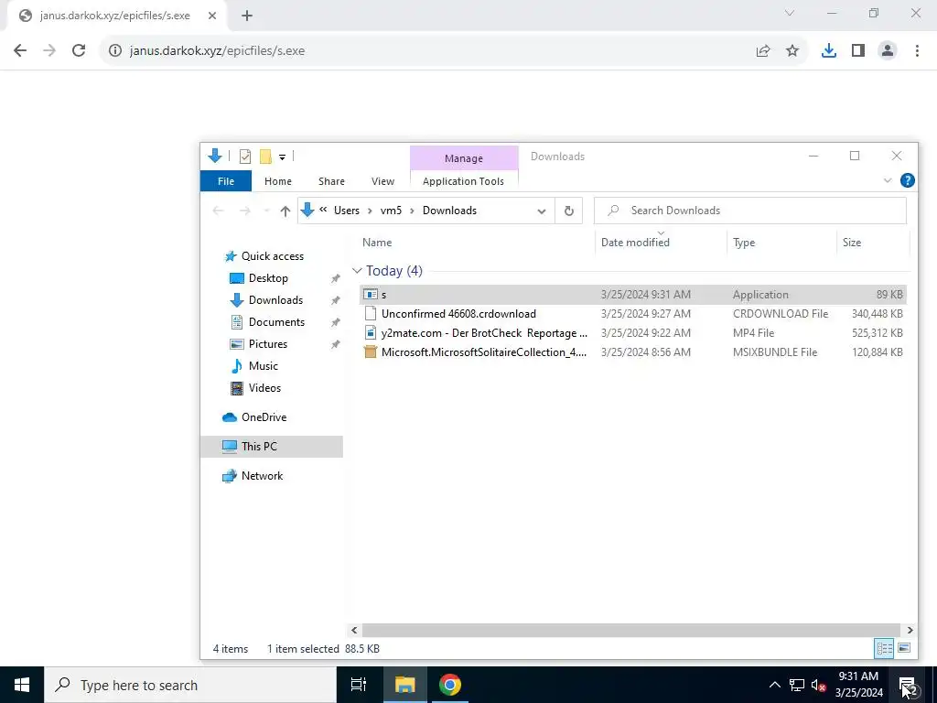Open Network in navigation pane
The width and height of the screenshot is (937, 703).
click(262, 476)
